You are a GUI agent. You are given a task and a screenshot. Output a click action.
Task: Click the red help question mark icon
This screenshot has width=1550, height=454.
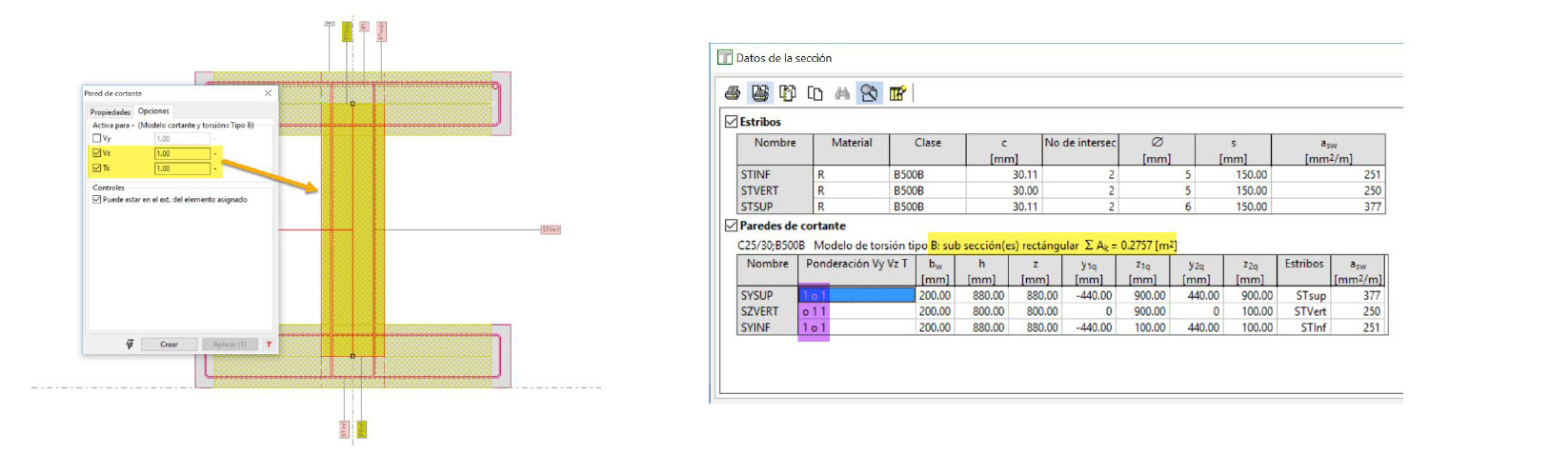[x=269, y=345]
